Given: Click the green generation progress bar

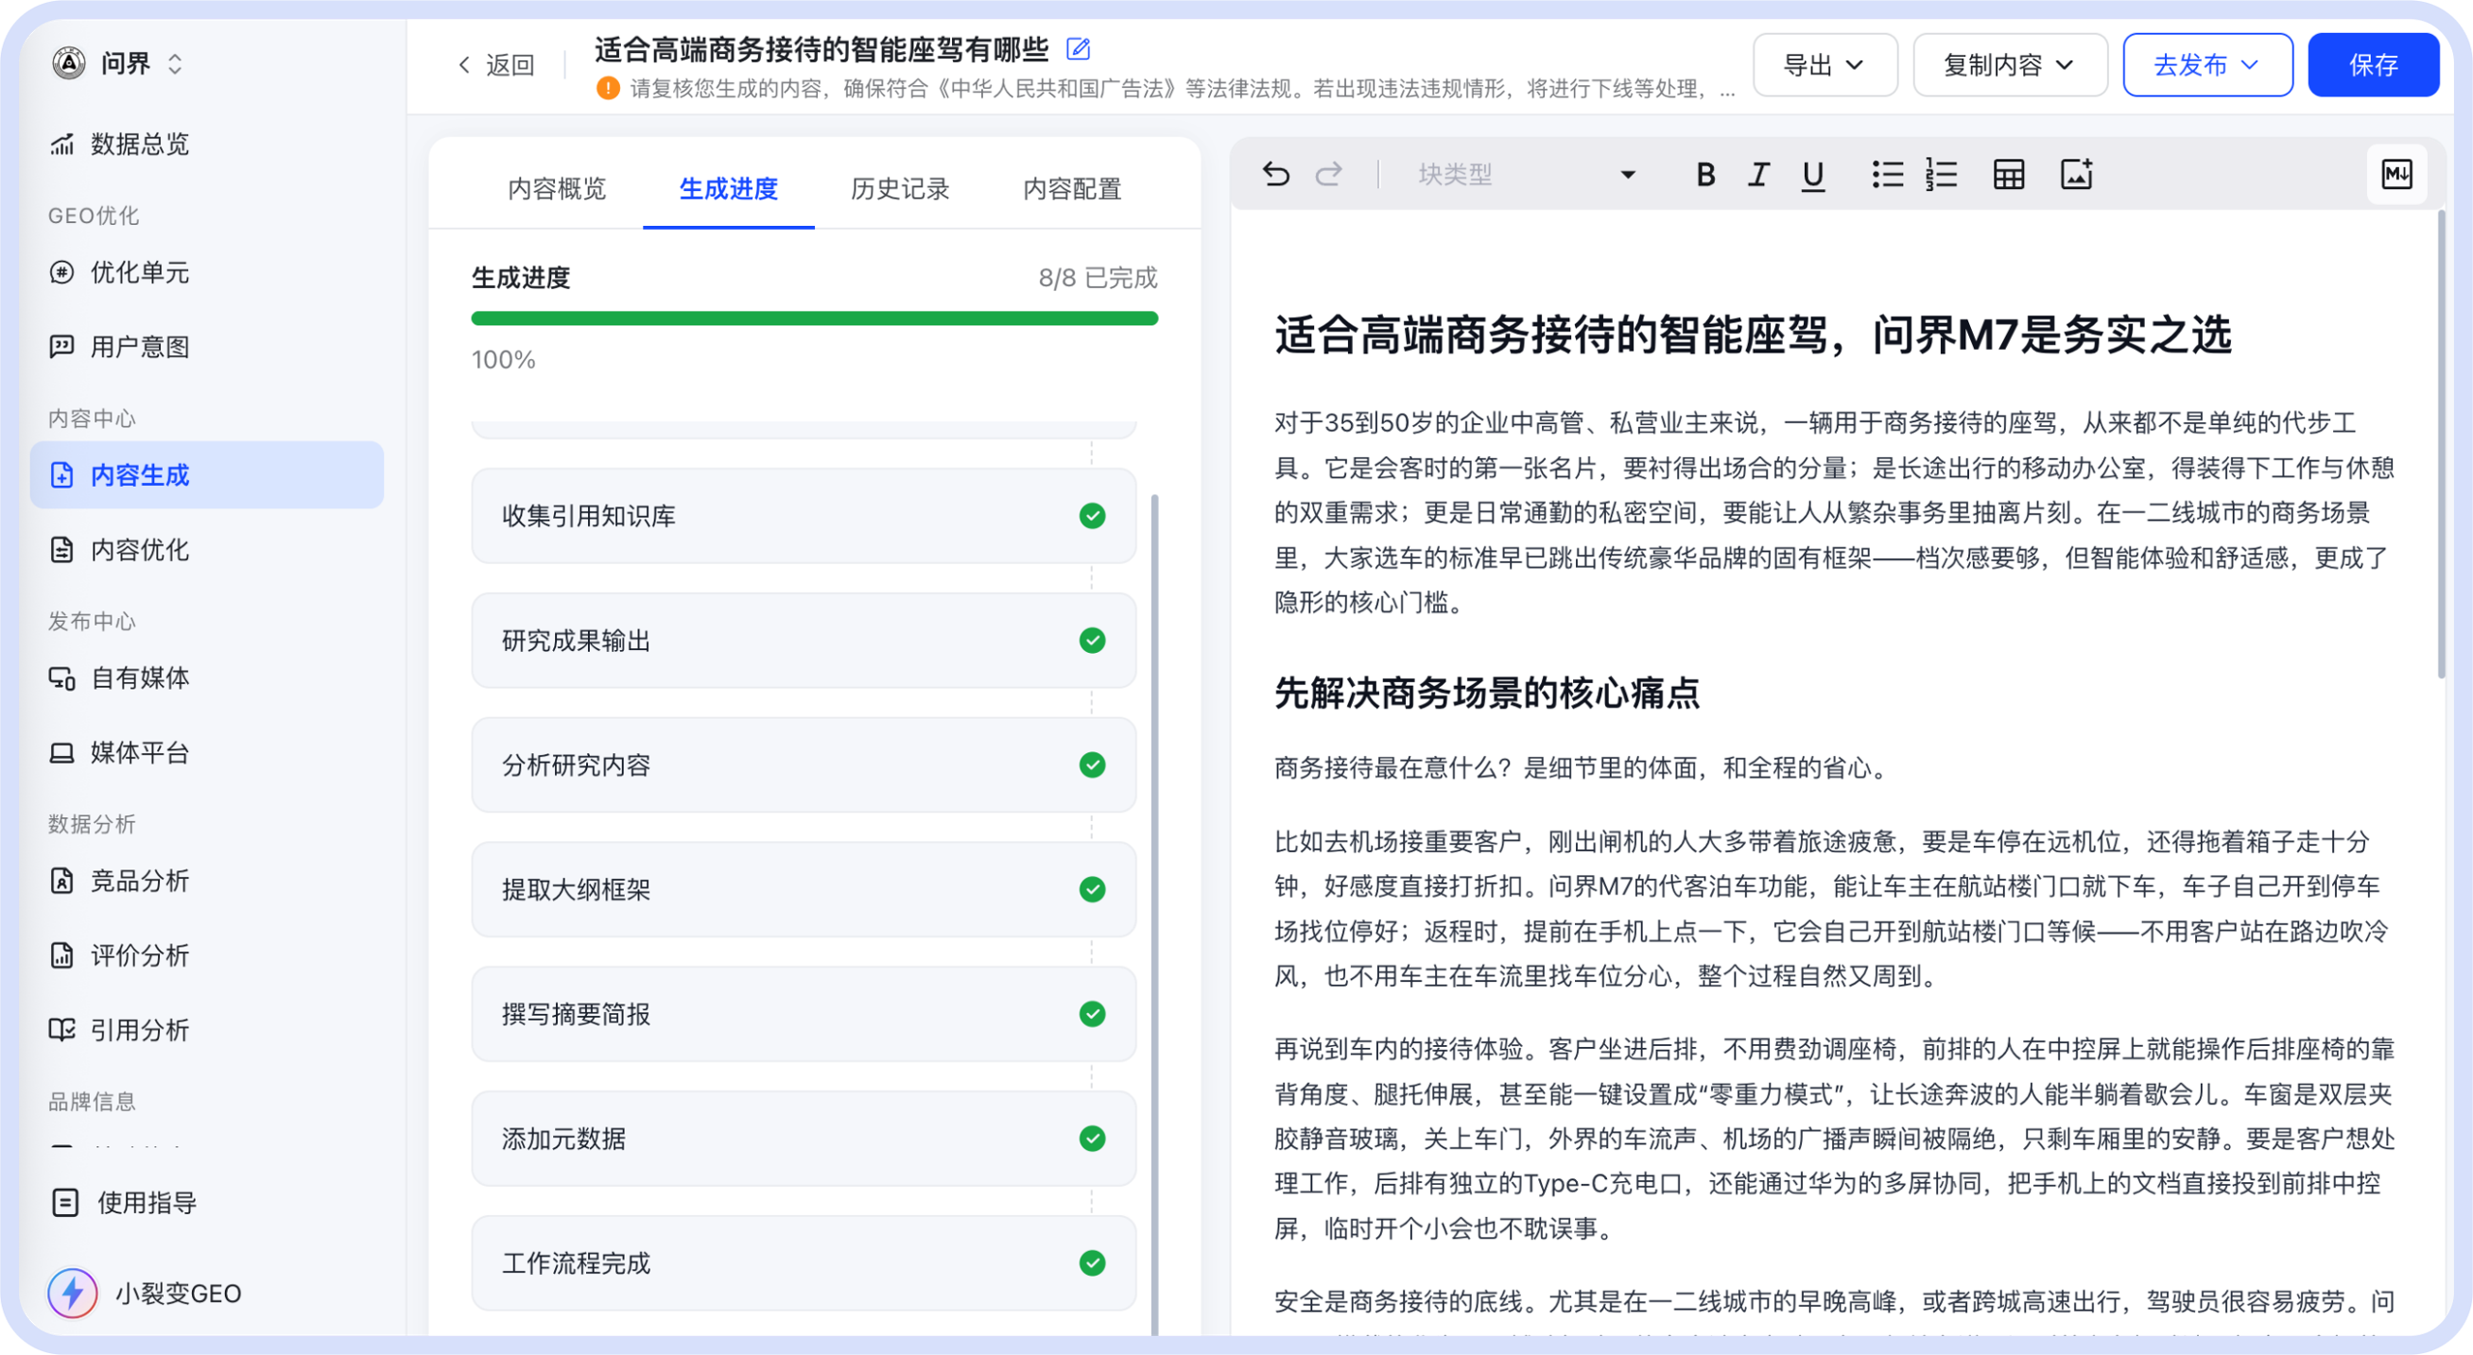Looking at the screenshot, I should 814,318.
